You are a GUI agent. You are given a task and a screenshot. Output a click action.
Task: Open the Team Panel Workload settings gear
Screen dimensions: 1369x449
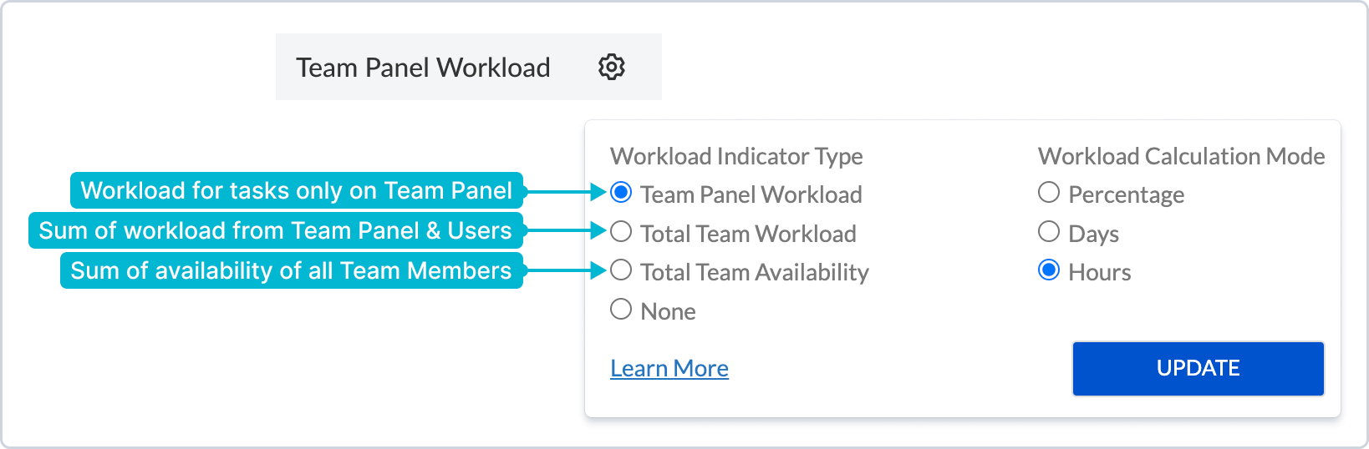tap(612, 67)
